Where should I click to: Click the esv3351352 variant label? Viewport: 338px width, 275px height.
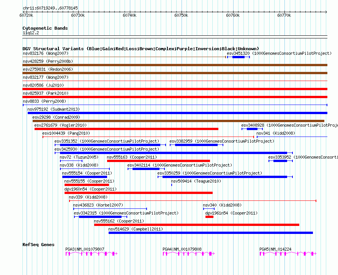point(107,141)
